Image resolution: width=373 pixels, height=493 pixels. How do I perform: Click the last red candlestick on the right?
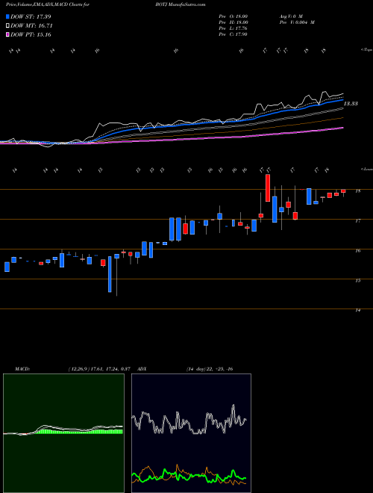point(343,192)
